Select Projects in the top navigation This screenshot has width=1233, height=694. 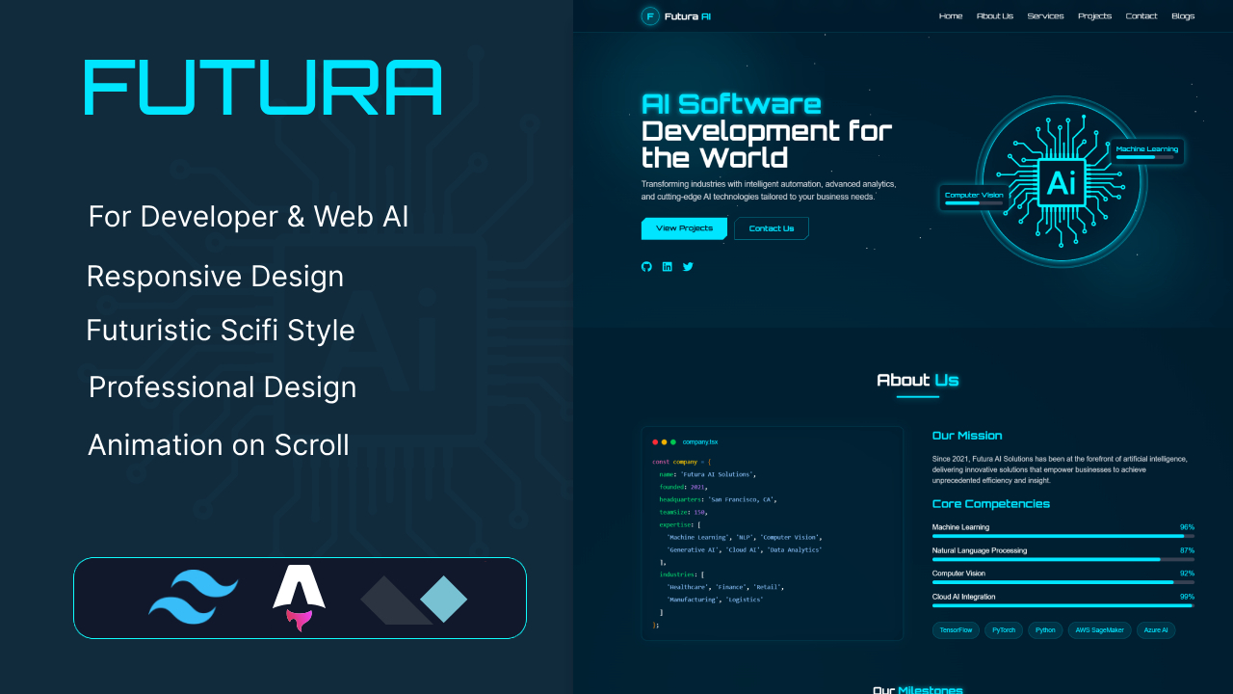(x=1094, y=16)
